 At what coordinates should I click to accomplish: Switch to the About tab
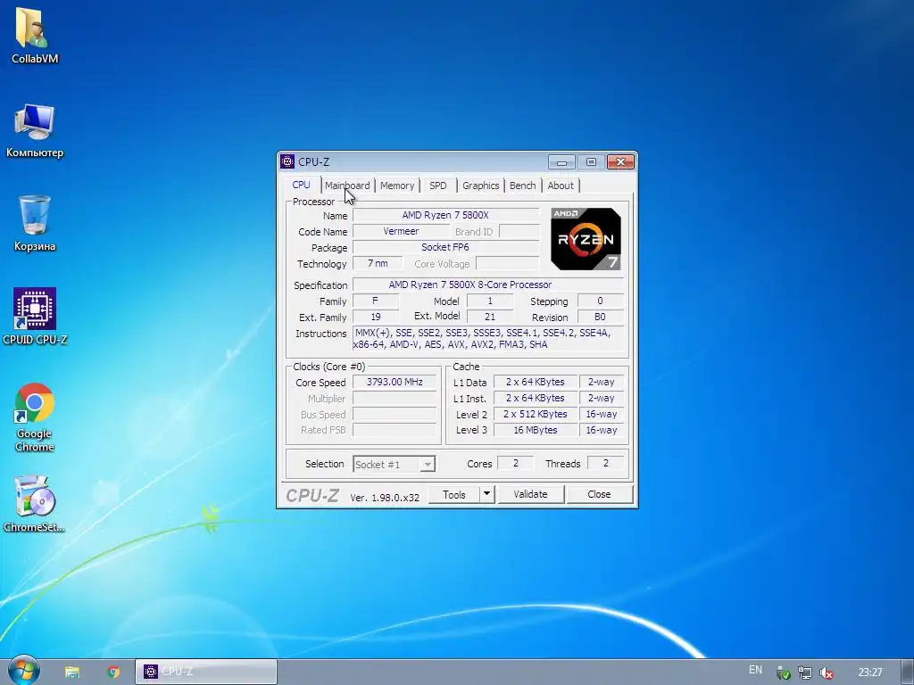coord(561,186)
